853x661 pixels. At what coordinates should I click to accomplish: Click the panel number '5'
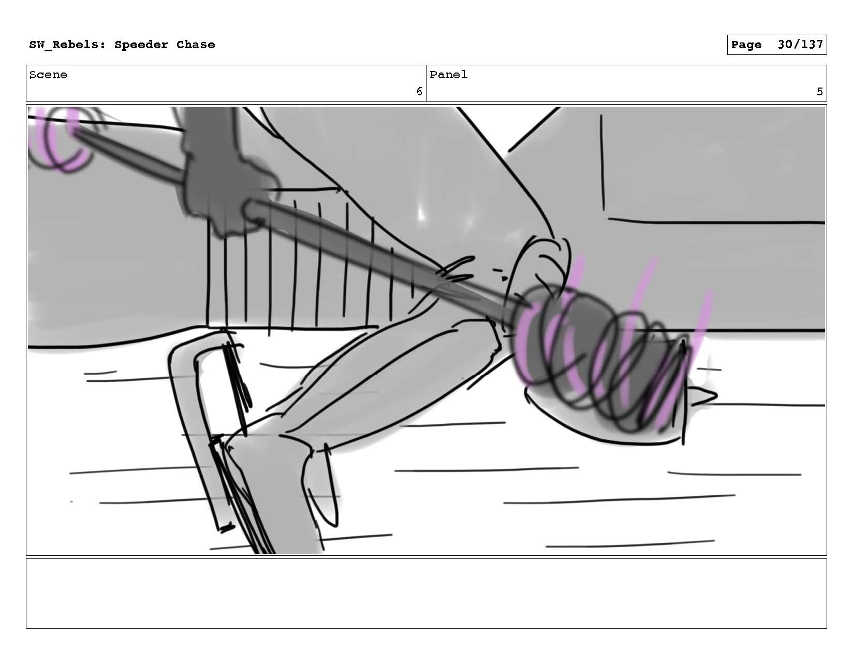819,92
